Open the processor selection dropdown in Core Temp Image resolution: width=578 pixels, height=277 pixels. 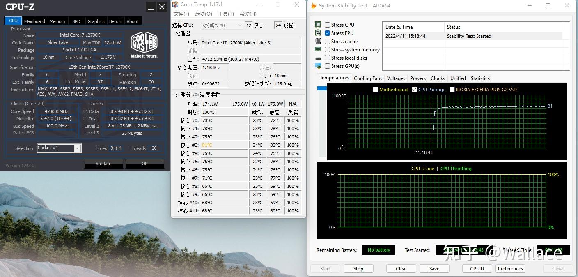pos(241,25)
